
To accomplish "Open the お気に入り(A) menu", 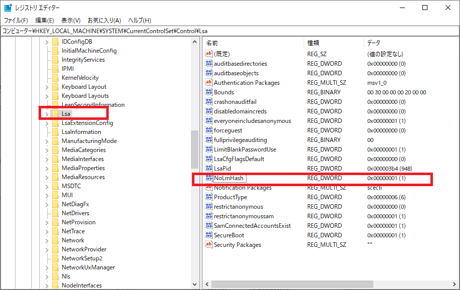I will 104,21.
